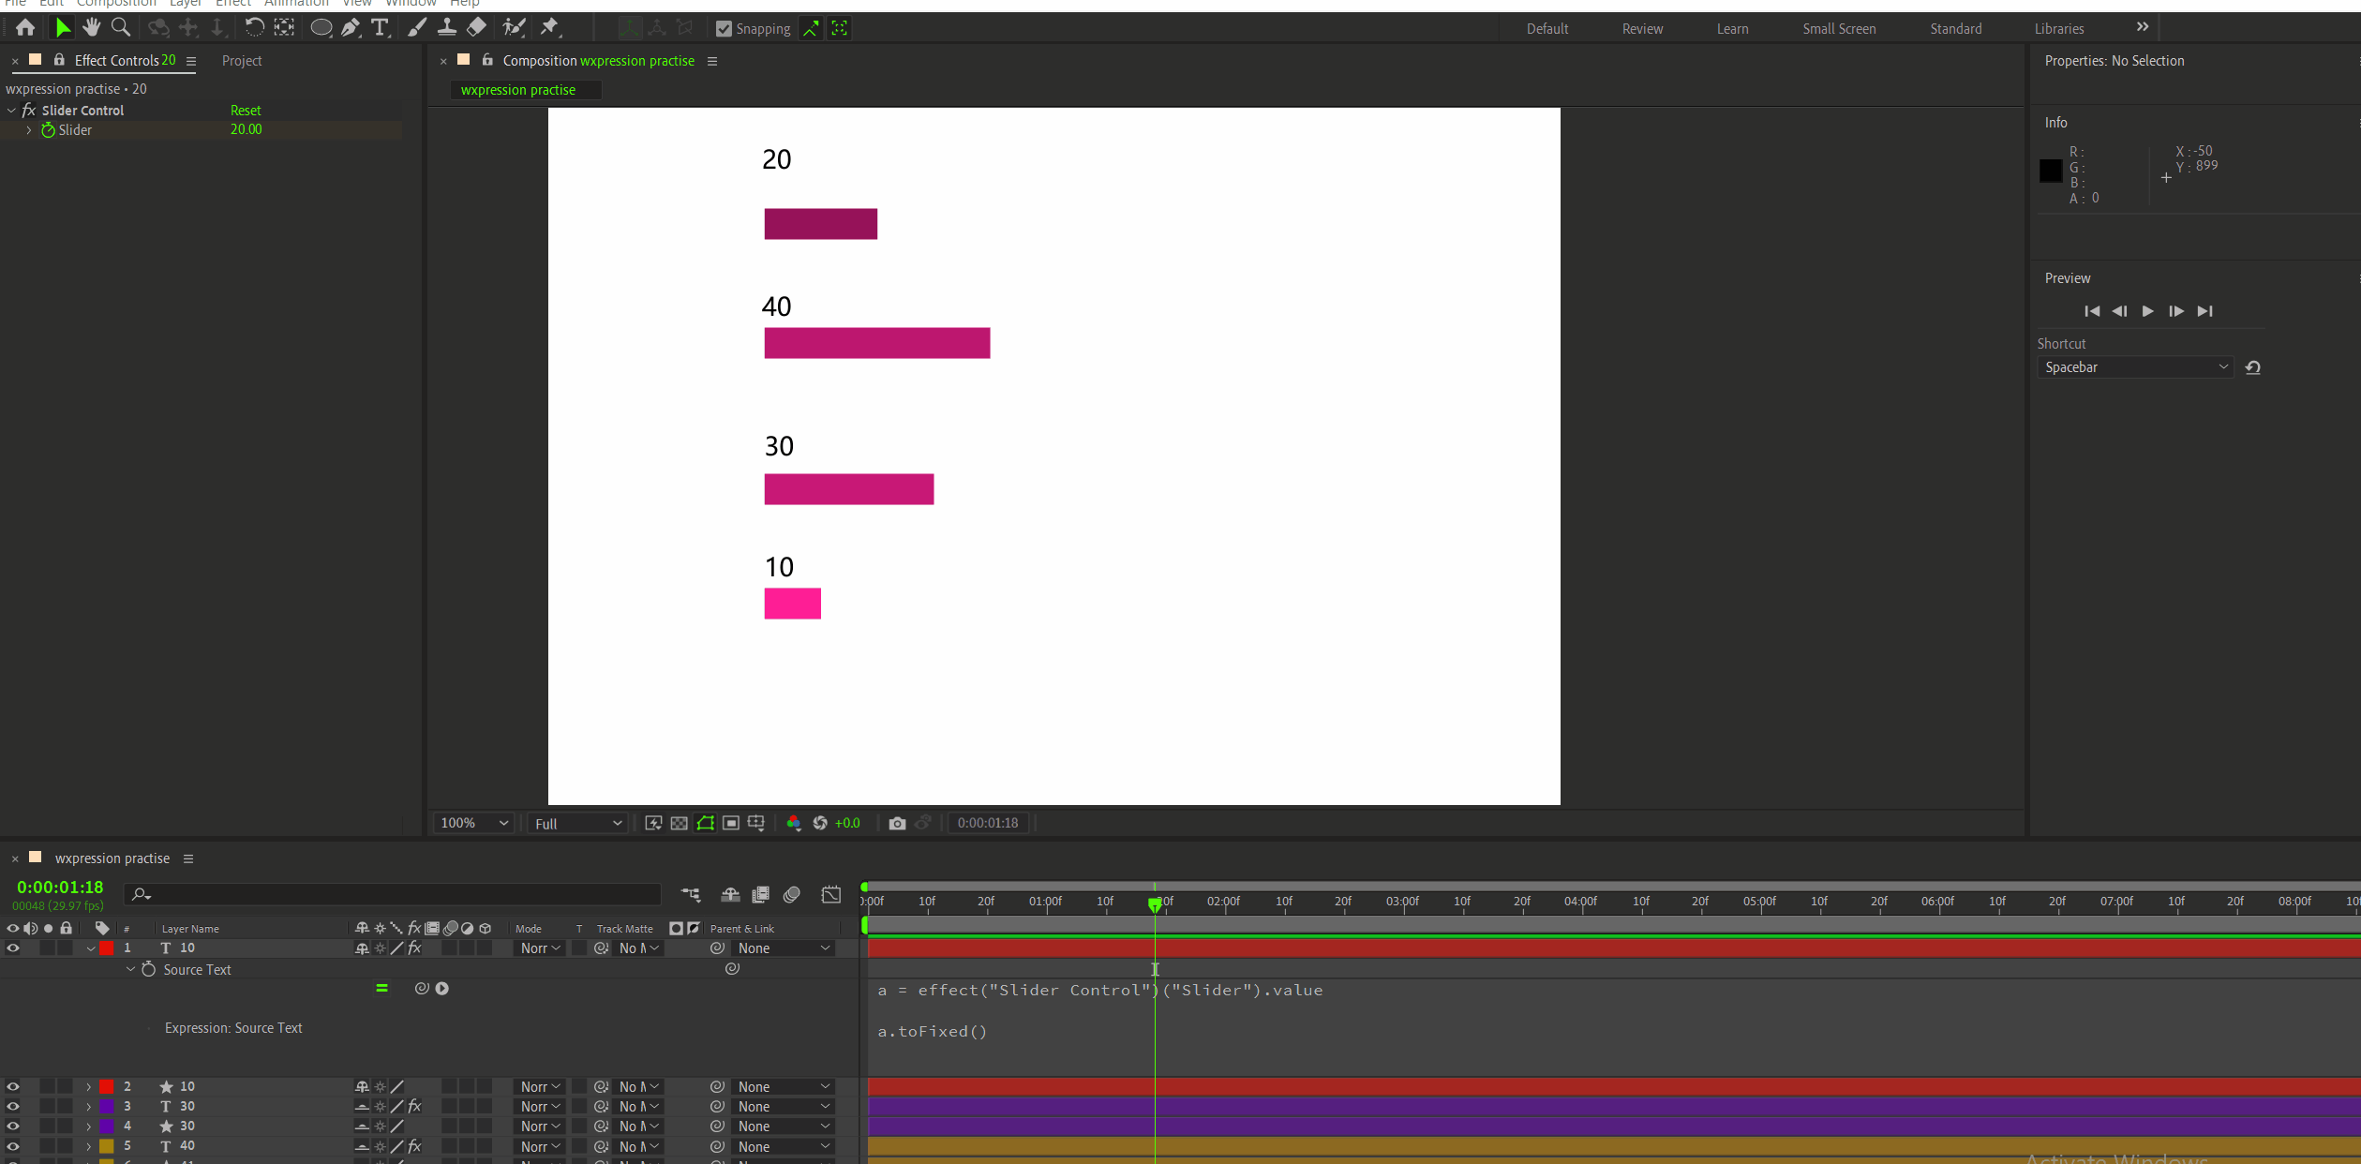Expand the Slider property in Effect Controls
2361x1164 pixels.
click(x=28, y=130)
